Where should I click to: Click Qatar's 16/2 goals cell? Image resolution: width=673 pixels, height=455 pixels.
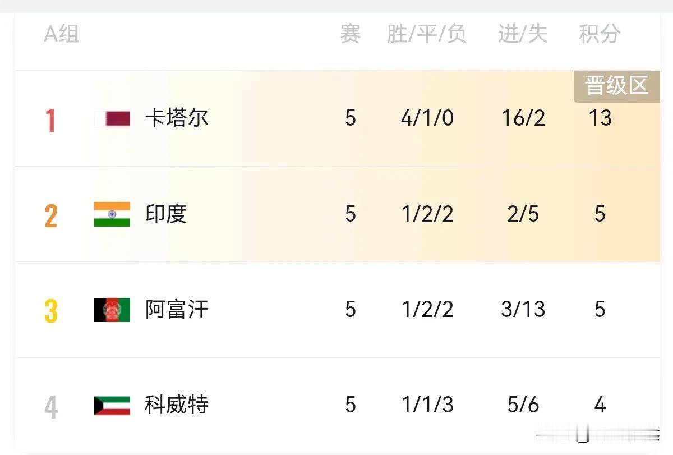click(523, 118)
